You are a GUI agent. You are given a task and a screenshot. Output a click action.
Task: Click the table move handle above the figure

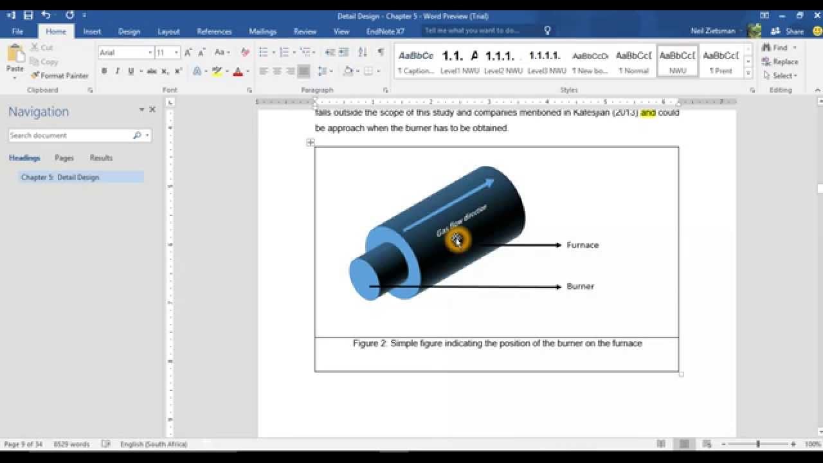tap(310, 143)
